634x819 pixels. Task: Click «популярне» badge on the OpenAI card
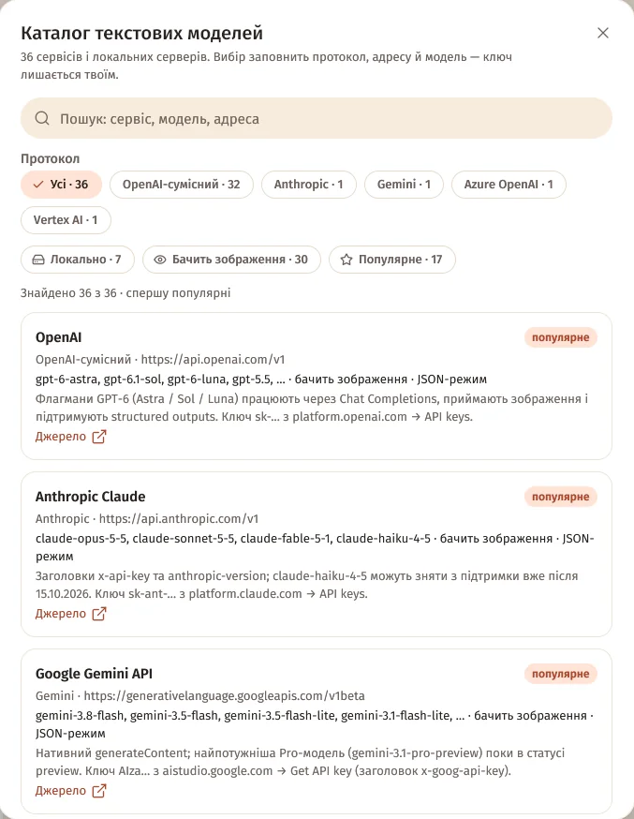point(560,337)
